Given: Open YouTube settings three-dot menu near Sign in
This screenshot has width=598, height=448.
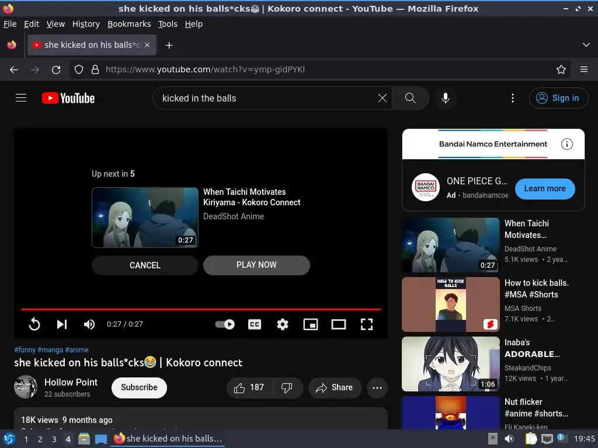Looking at the screenshot, I should pyautogui.click(x=513, y=98).
